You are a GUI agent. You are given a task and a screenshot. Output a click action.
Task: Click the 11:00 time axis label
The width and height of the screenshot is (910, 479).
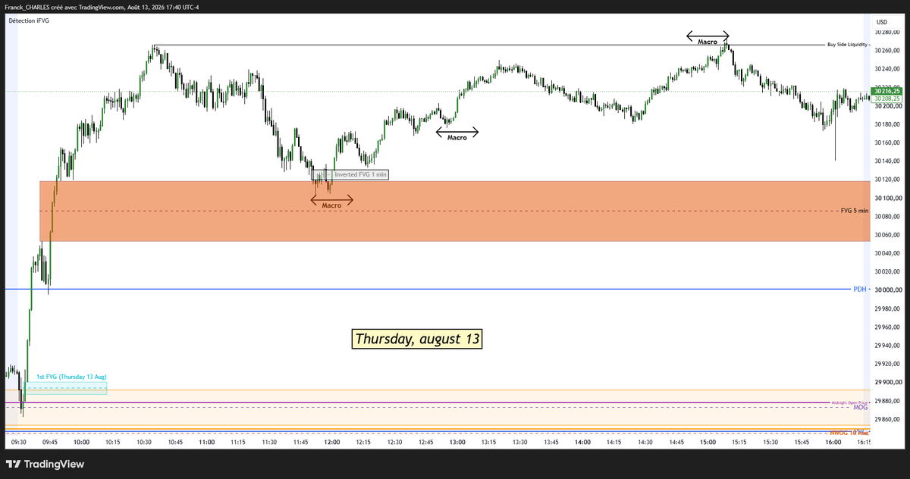pos(206,441)
